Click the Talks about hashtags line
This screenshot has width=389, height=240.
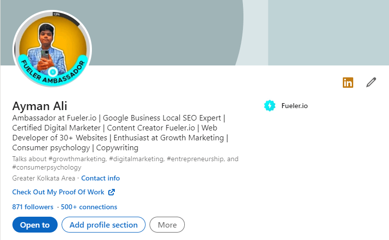click(x=125, y=163)
